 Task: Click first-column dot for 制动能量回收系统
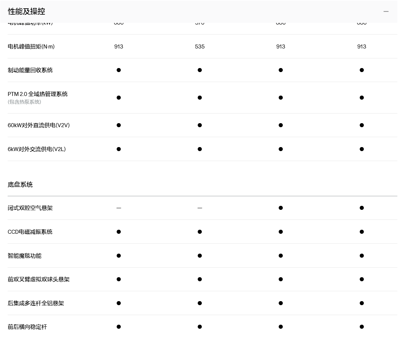tap(119, 70)
